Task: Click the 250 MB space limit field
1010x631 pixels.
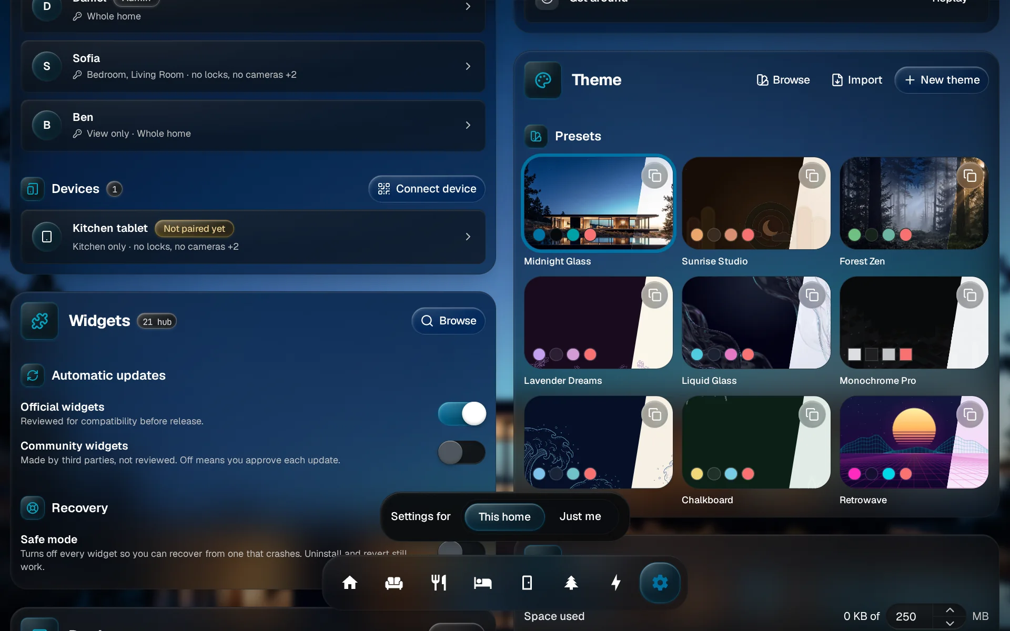Action: tap(910, 616)
